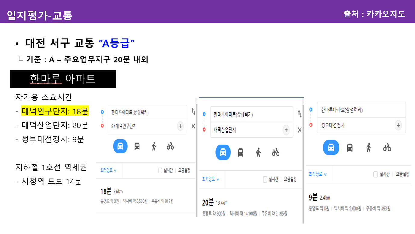Click the 한마루 아파트 black title box
The height and width of the screenshot is (234, 415).
click(x=63, y=79)
